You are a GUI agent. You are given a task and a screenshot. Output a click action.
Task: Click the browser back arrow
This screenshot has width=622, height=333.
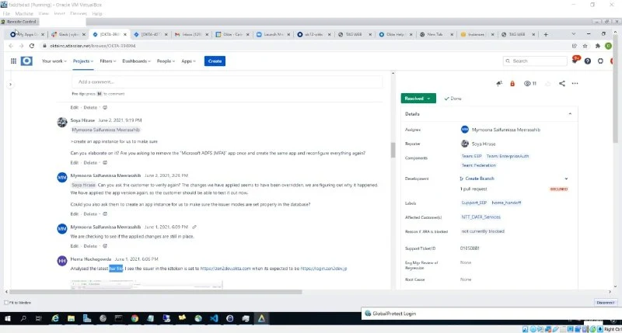pyautogui.click(x=11, y=46)
